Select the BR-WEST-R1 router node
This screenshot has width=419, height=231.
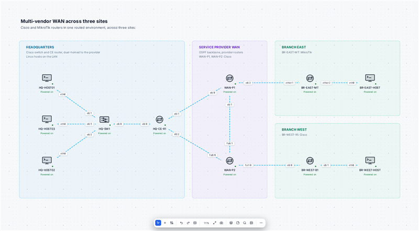click(310, 161)
